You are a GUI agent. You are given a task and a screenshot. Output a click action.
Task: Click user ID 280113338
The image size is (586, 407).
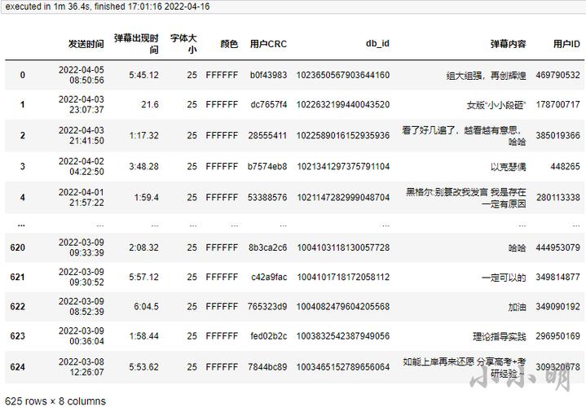click(557, 197)
